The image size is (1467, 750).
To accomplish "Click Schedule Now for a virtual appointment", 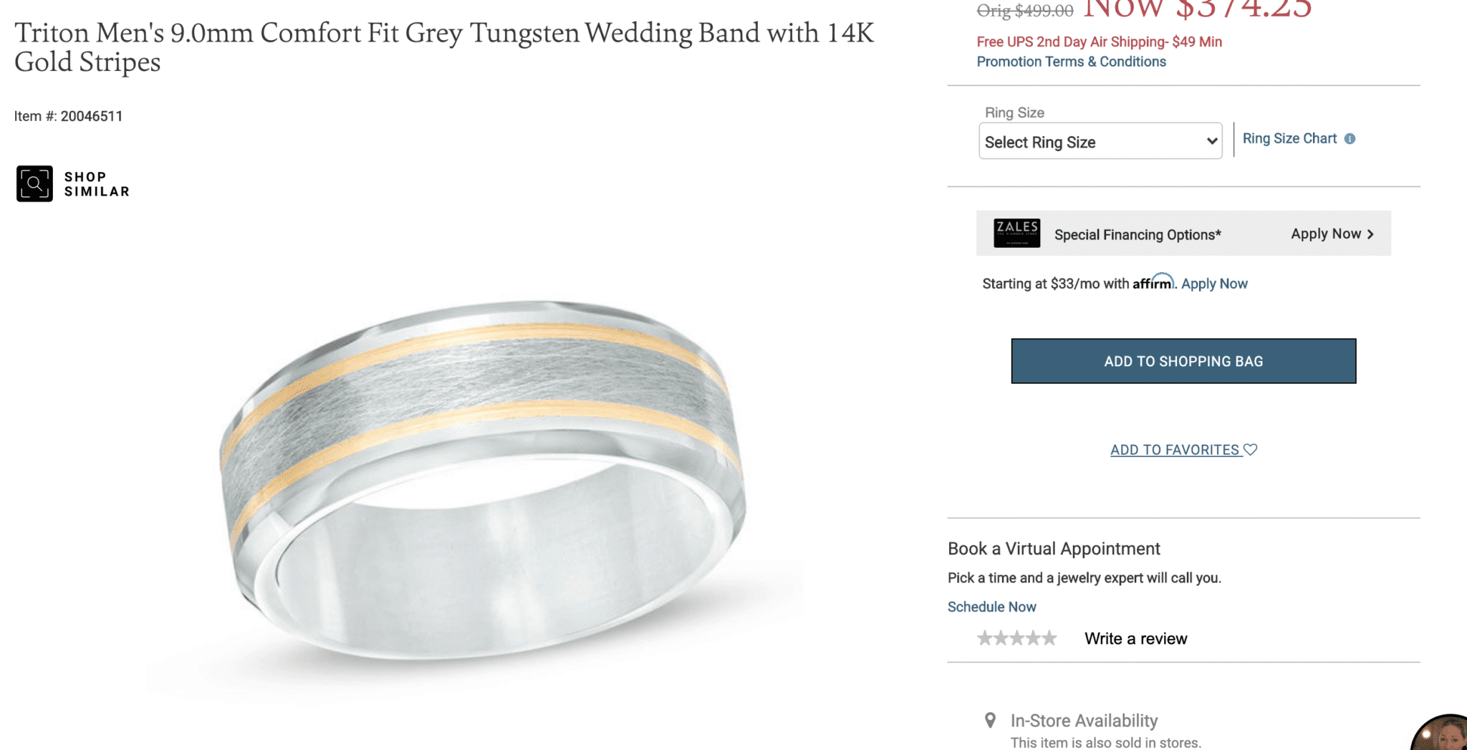I will tap(991, 607).
